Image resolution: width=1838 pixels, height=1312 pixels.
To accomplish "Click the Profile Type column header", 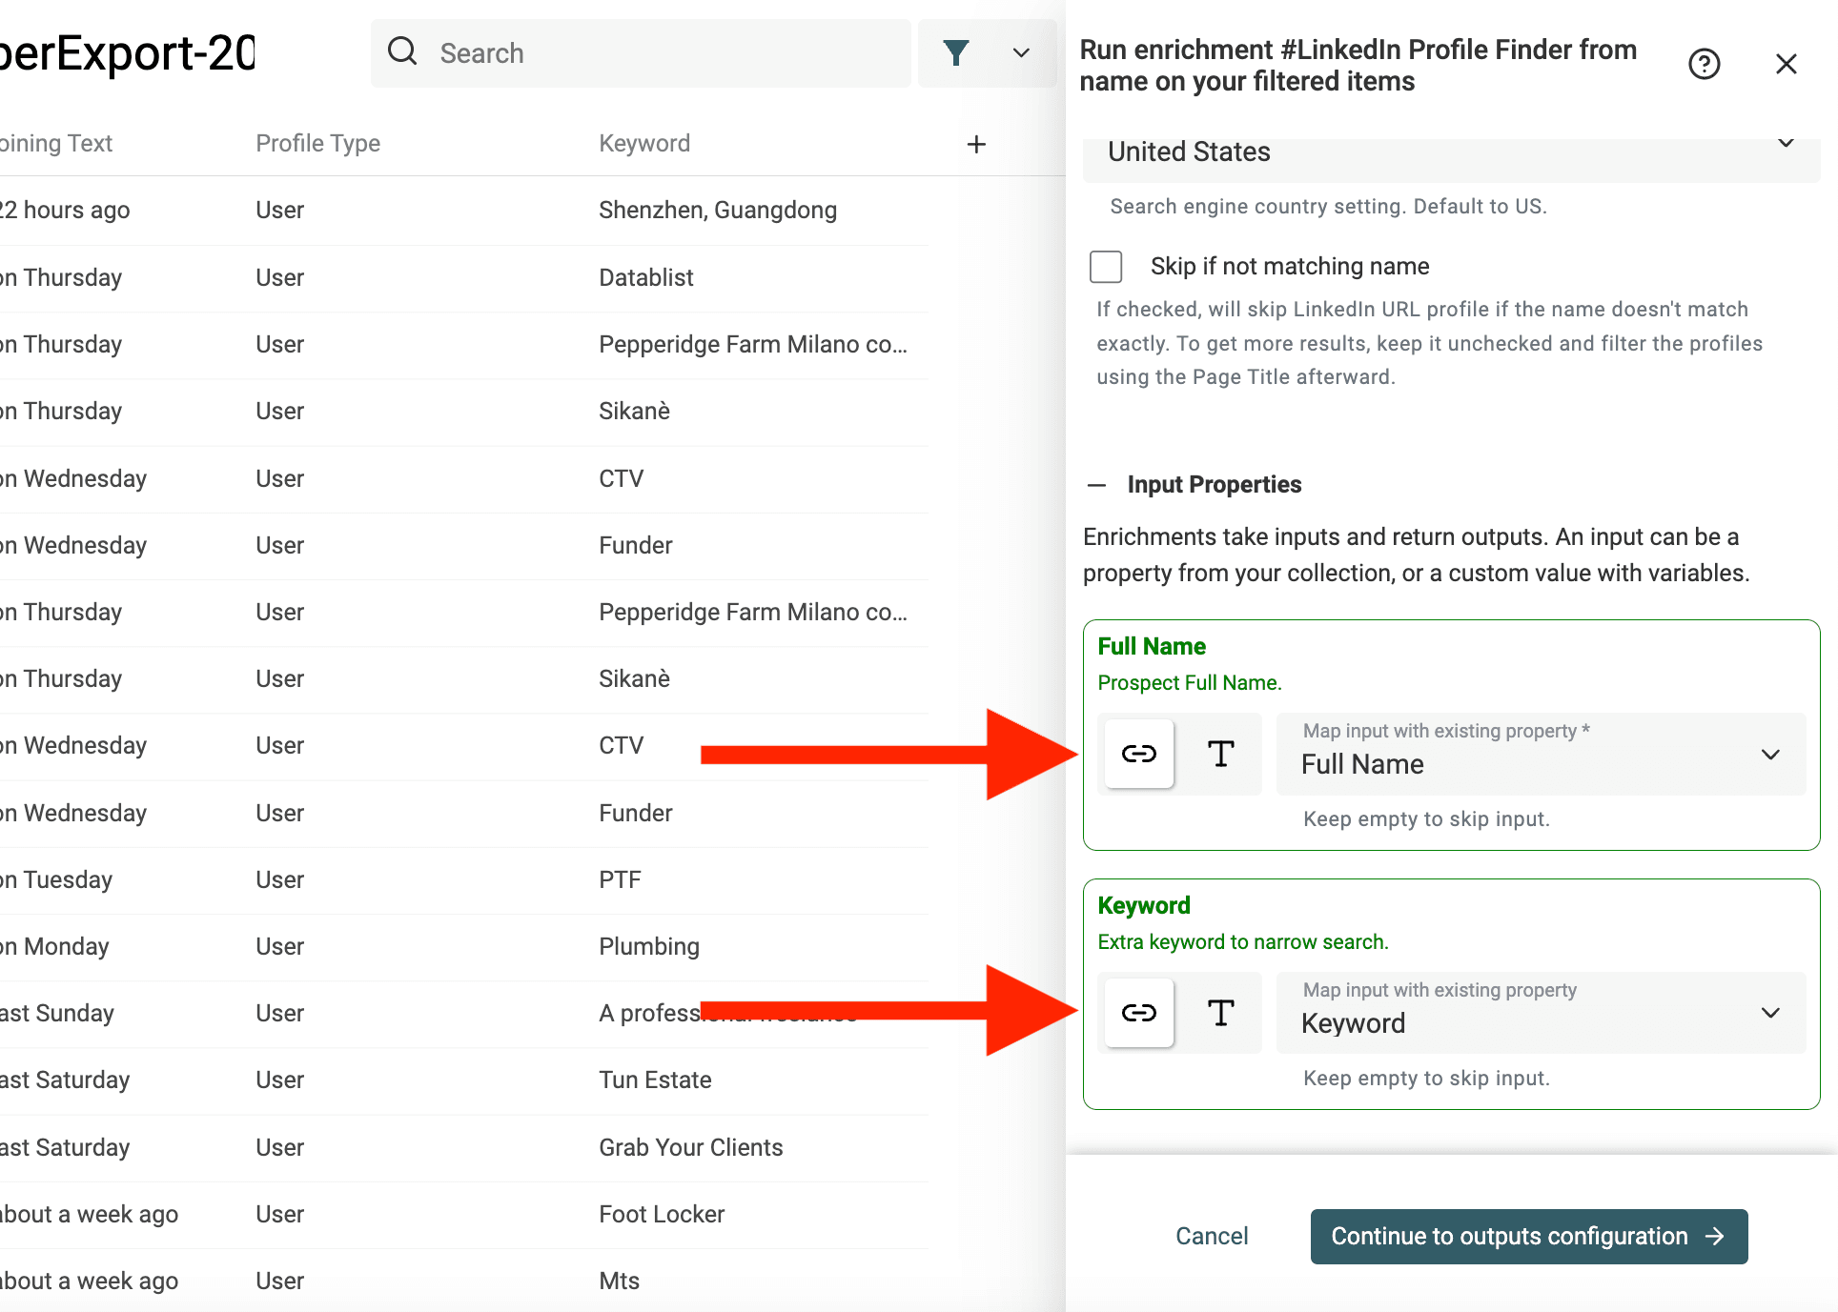I will 317,143.
